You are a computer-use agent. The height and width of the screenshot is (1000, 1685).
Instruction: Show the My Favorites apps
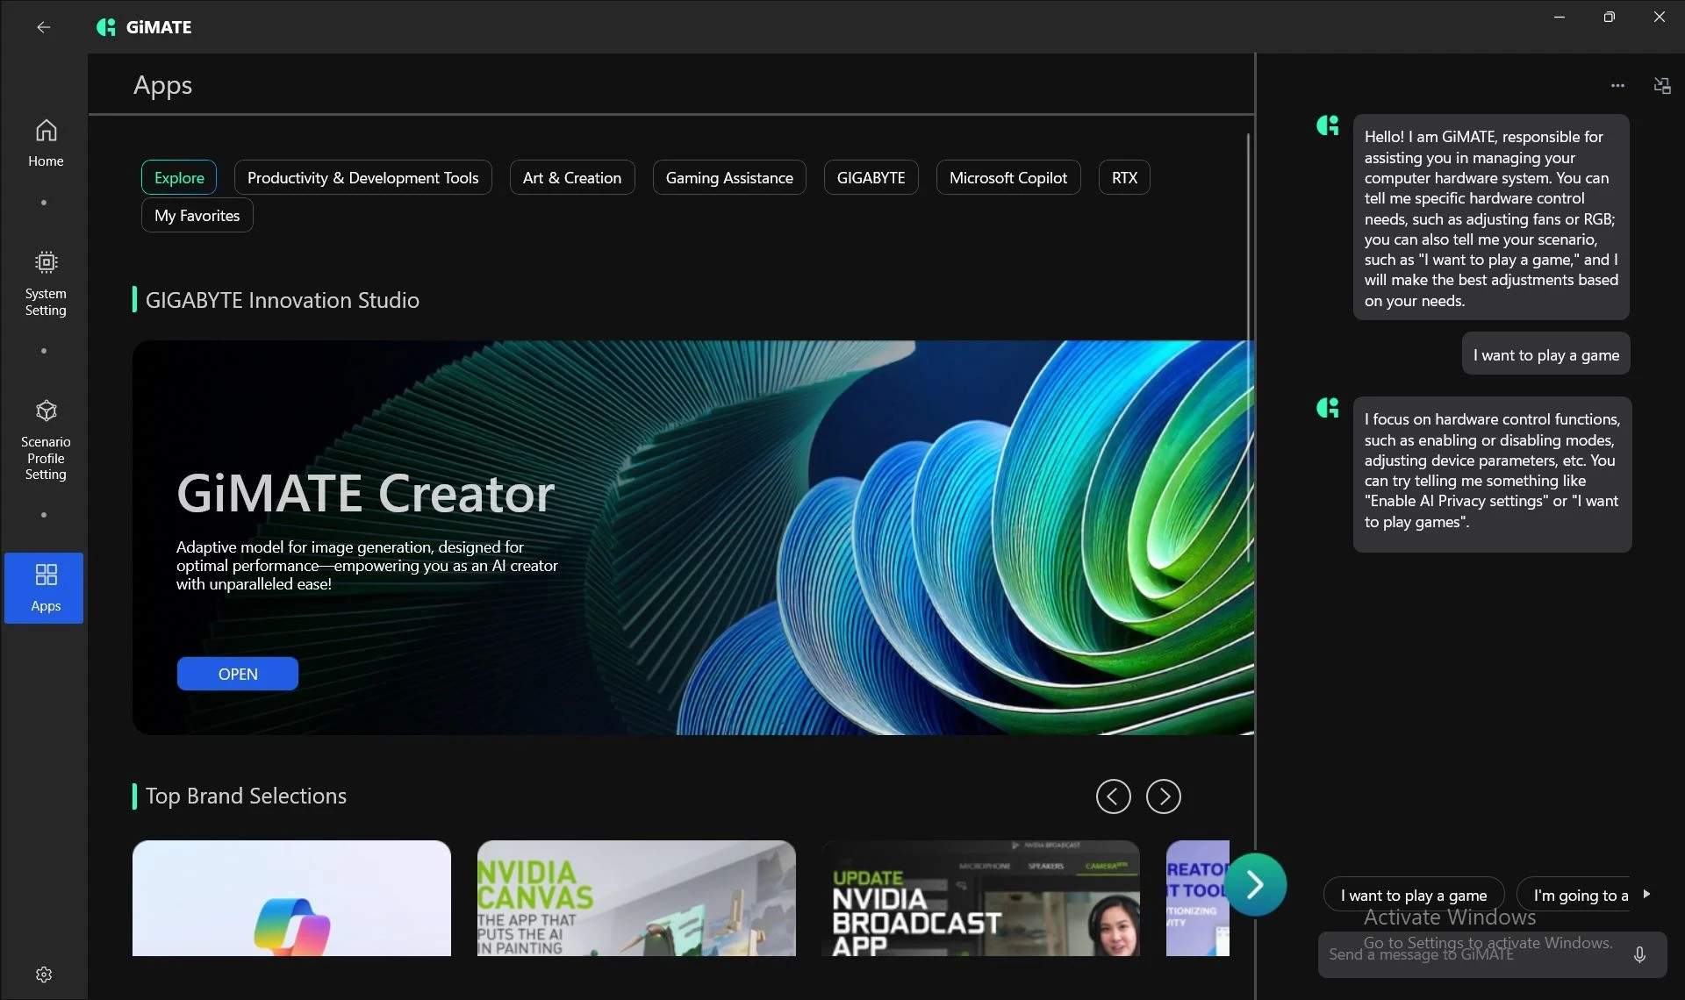(197, 215)
